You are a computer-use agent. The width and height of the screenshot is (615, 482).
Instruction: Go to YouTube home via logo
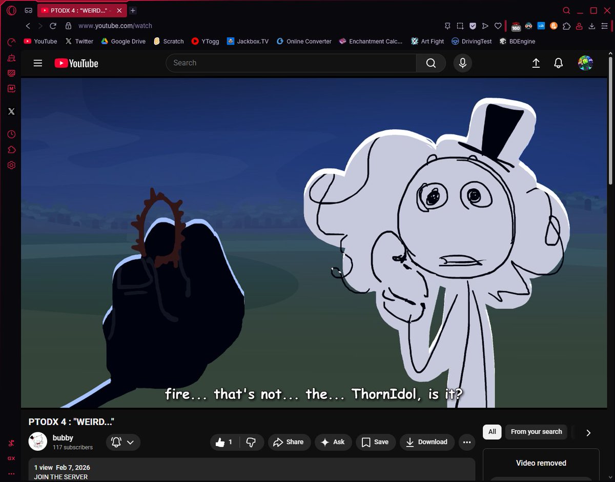(x=76, y=63)
